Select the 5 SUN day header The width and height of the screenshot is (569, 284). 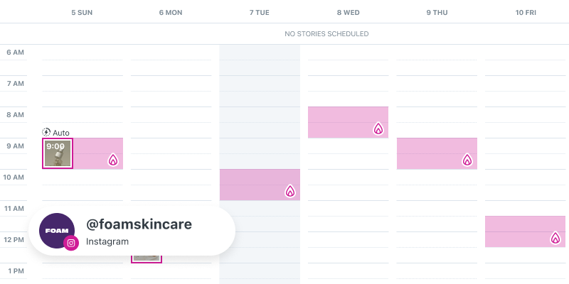[x=83, y=13]
